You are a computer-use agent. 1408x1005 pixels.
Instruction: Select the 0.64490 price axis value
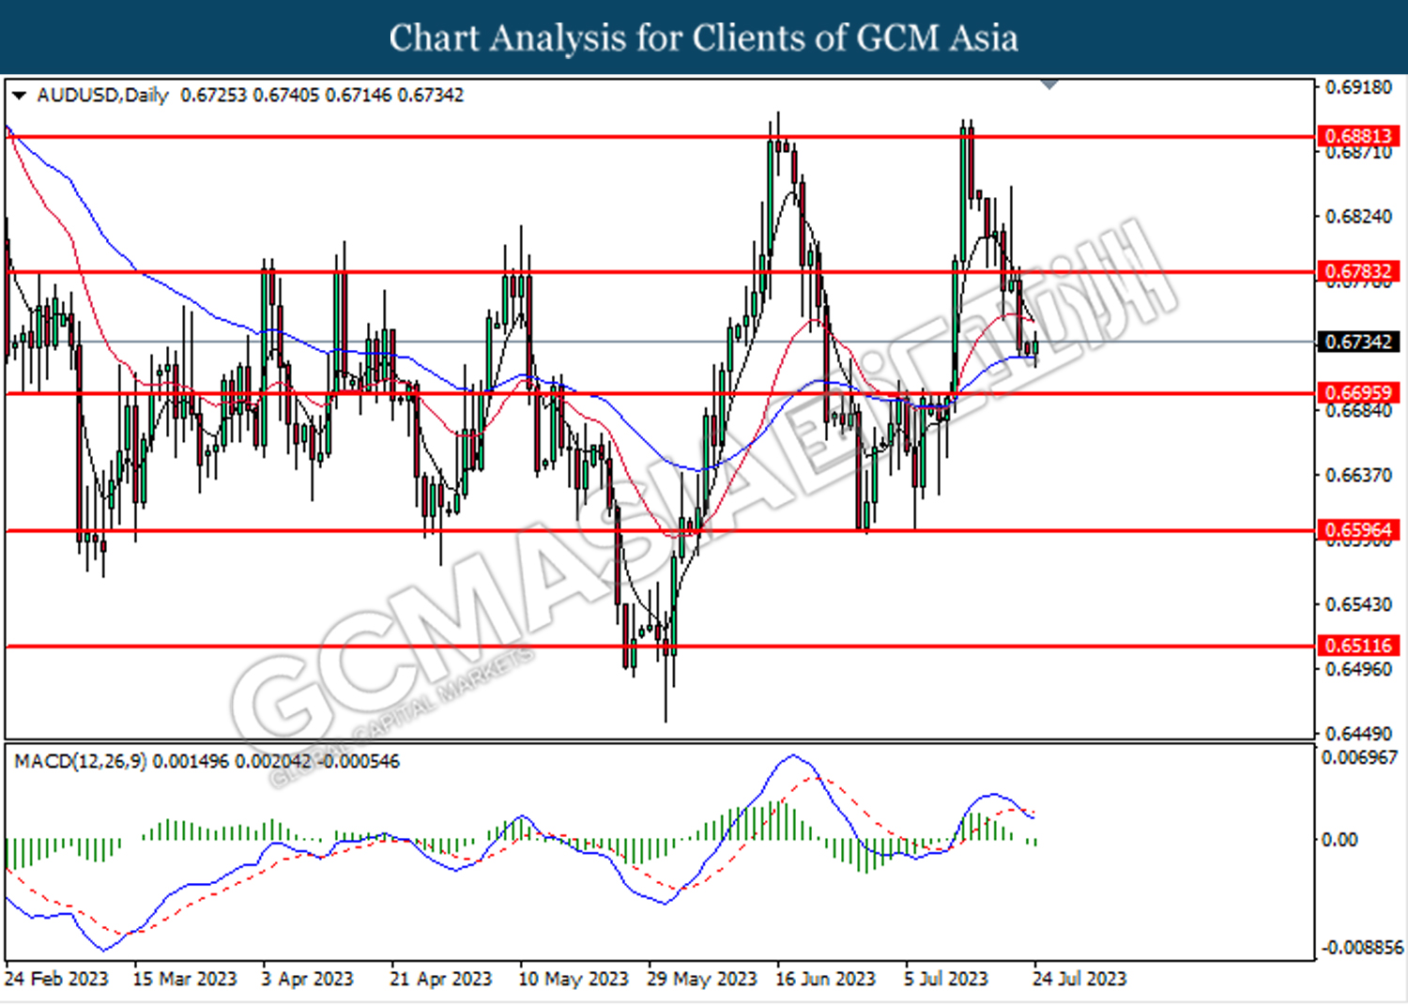[1358, 734]
